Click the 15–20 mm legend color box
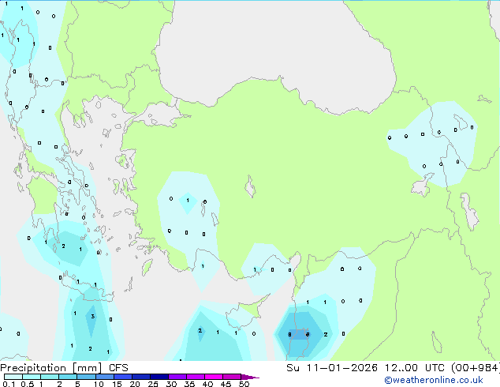The height and width of the screenshot is (387, 500). 122,377
